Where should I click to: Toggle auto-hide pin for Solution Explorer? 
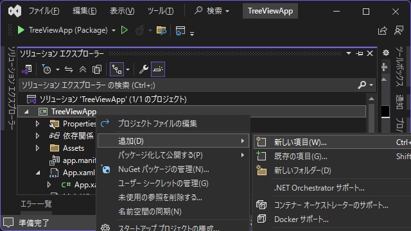(x=360, y=53)
